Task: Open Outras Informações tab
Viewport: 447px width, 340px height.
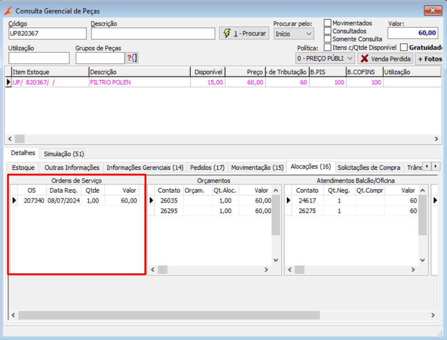Action: click(x=72, y=167)
